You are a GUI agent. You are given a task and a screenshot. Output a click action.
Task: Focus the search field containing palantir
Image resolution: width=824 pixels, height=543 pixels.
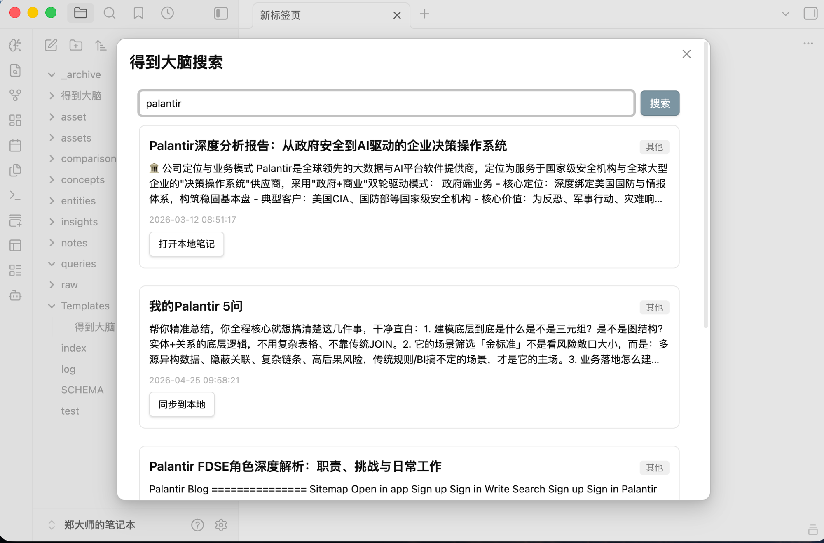[386, 103]
